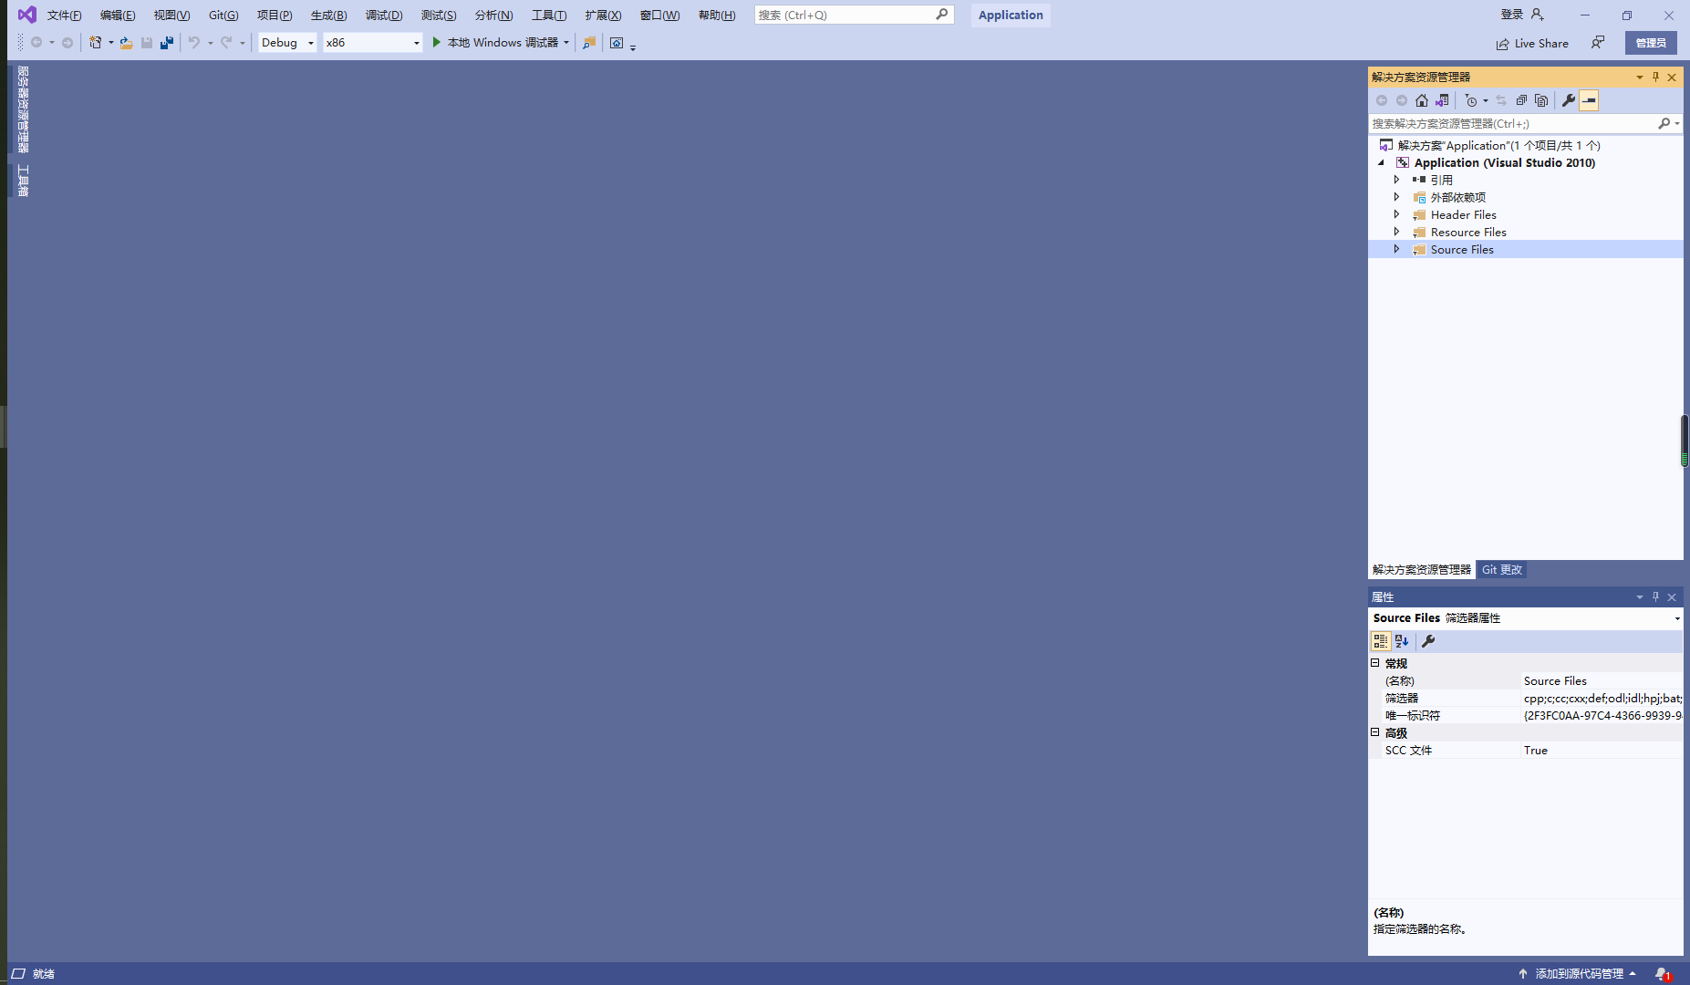Open the Source Files property object dropdown

click(1676, 618)
